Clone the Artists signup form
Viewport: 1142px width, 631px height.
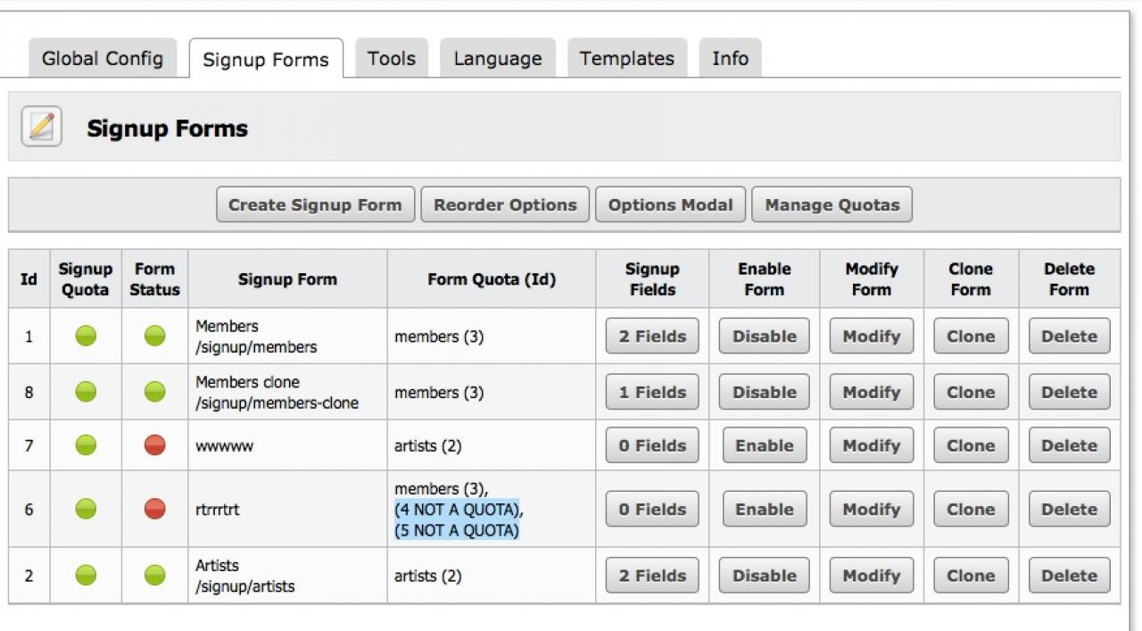971,576
